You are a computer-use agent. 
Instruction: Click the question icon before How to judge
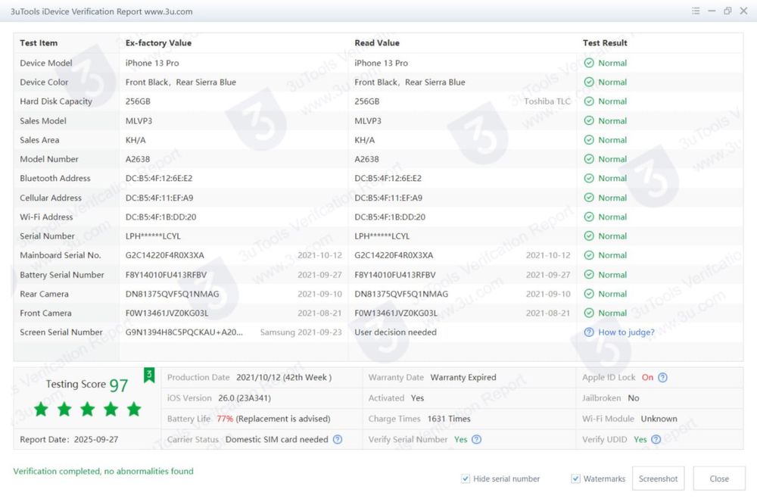(x=589, y=332)
